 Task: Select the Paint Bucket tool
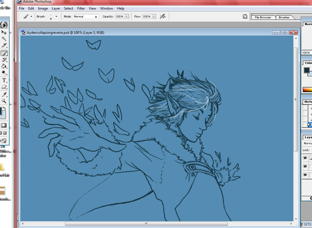(x=4, y=66)
